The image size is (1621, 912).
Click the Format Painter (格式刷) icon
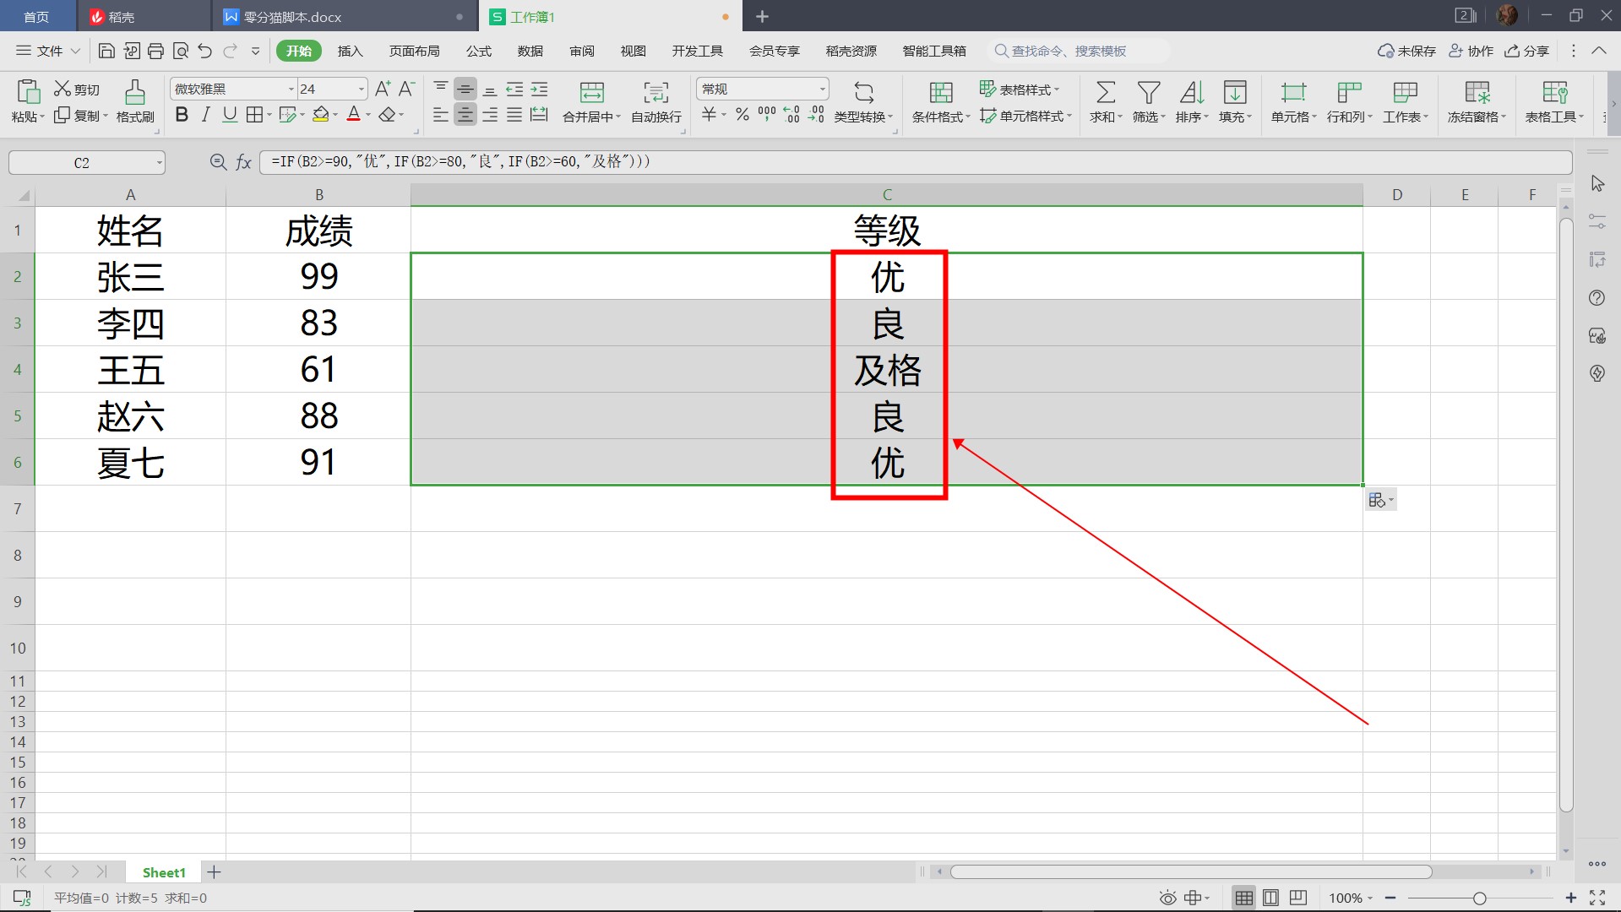(134, 92)
